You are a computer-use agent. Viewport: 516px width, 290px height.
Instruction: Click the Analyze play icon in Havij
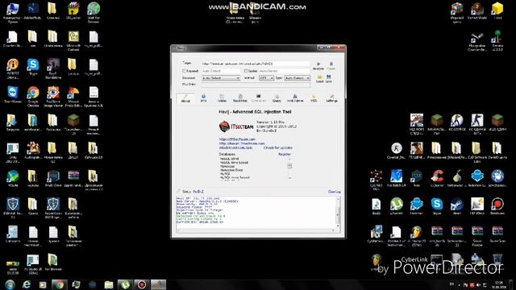pyautogui.click(x=318, y=64)
